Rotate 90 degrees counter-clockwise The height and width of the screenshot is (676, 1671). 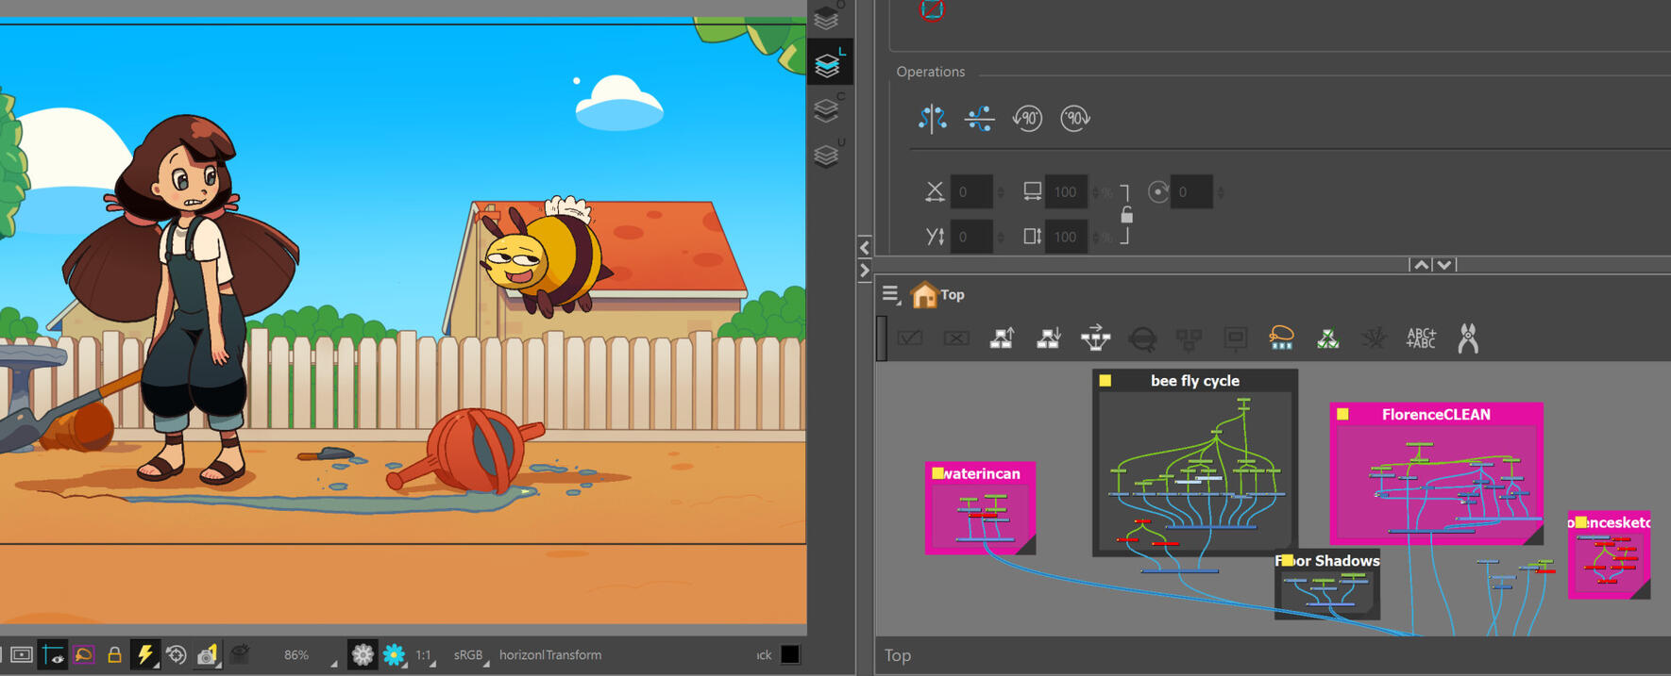point(1027,118)
